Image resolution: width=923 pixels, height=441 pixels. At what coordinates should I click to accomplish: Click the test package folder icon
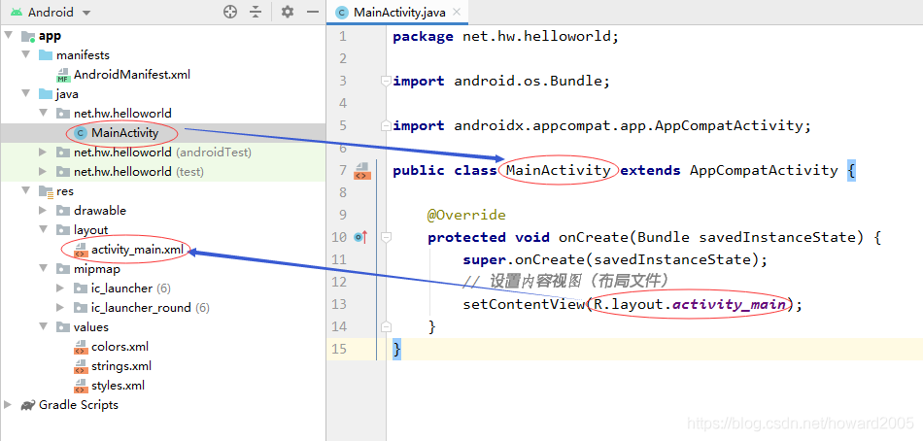click(x=63, y=172)
